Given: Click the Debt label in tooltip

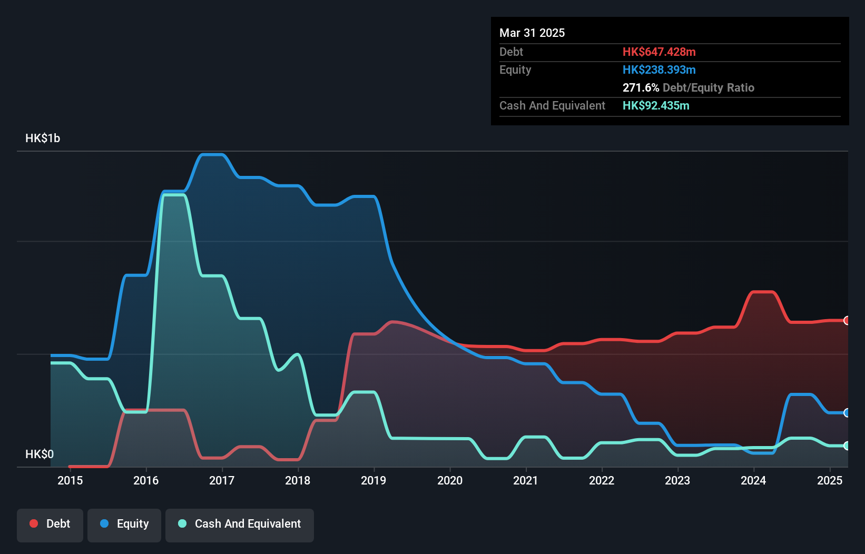Looking at the screenshot, I should point(511,52).
